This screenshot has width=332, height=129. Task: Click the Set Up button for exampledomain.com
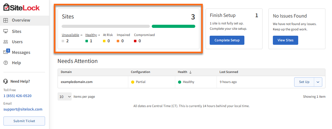[x=304, y=82]
